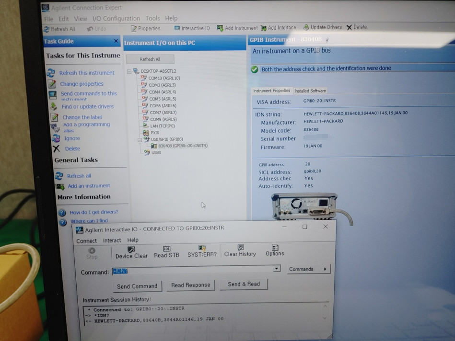Screen dimensions: 455x341
Task: Click Delete in the top toolbar
Action: tap(357, 27)
